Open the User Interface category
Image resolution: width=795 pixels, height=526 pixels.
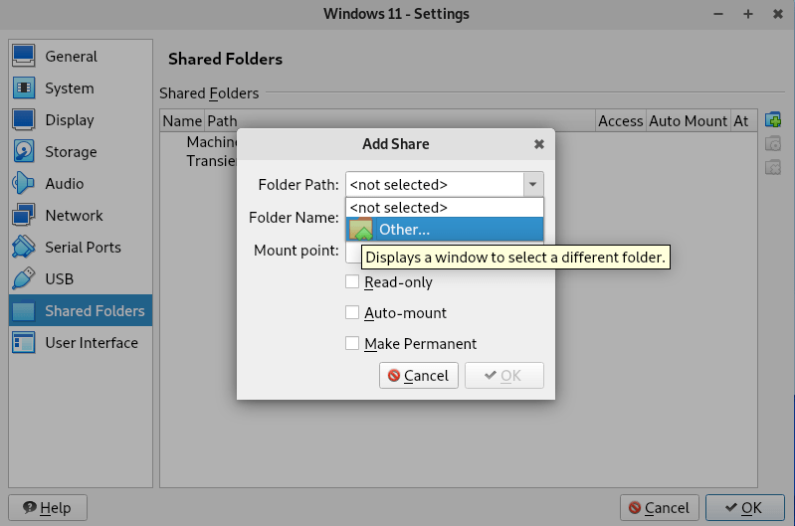click(x=81, y=343)
